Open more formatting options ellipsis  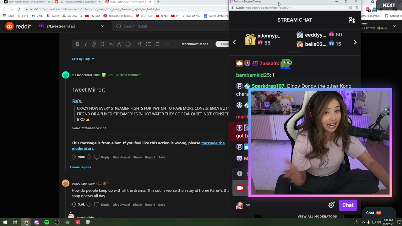[x=166, y=44]
